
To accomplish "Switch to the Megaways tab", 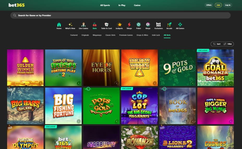I will (97, 35).
